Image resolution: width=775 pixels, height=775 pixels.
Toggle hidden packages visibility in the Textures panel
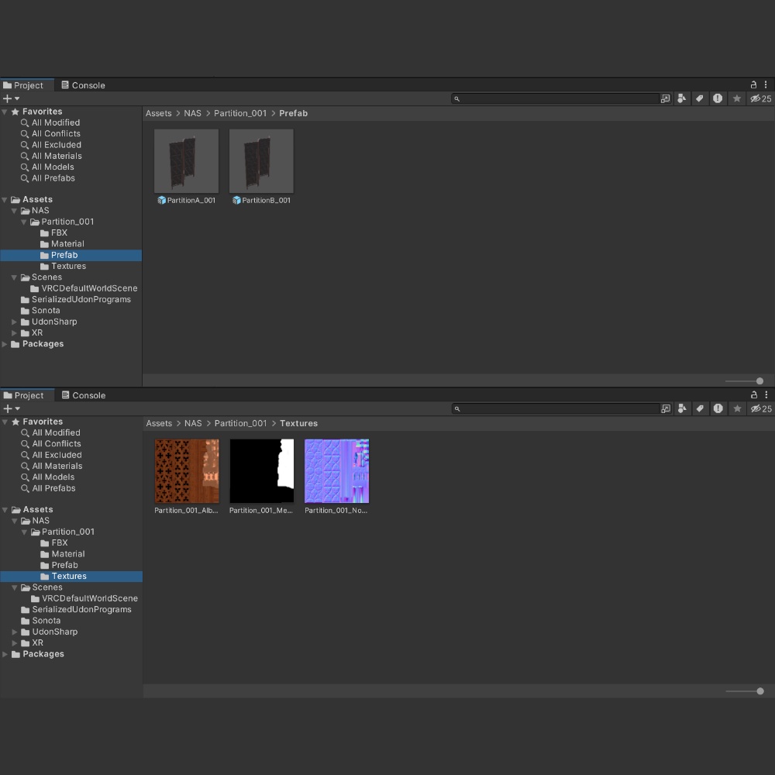tap(761, 408)
